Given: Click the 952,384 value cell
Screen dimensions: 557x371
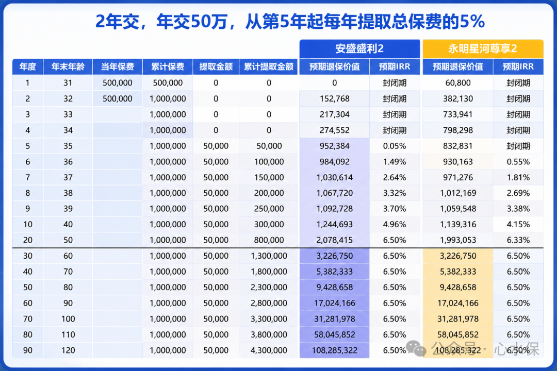Looking at the screenshot, I should pyautogui.click(x=334, y=146).
